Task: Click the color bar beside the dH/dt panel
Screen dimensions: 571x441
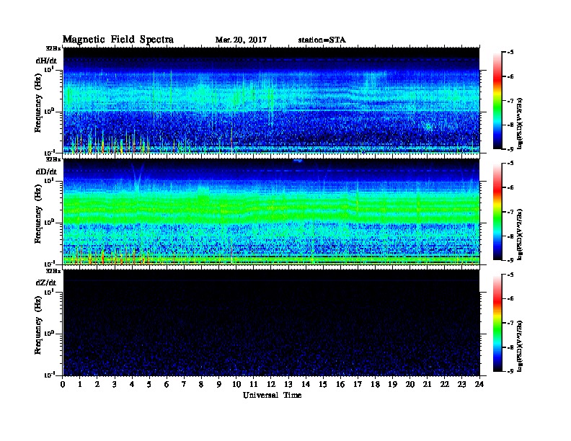Action: pyautogui.click(x=497, y=100)
